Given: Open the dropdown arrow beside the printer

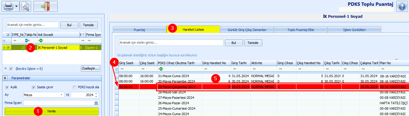Looking at the screenshot, I should point(16,6).
